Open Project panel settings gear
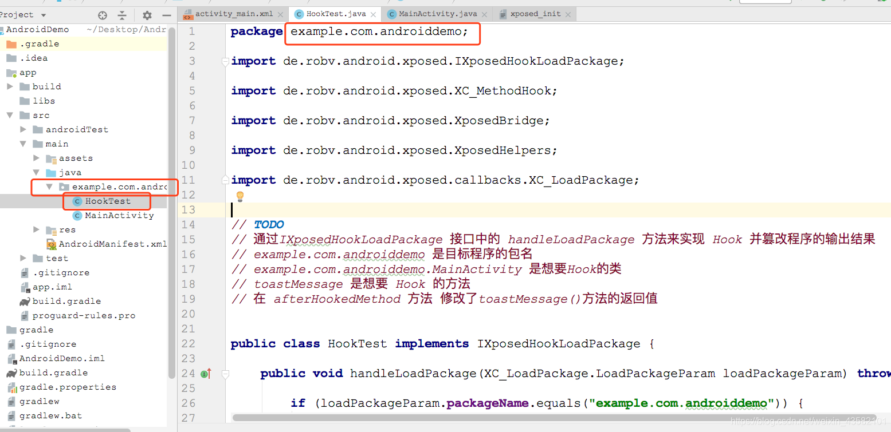 point(147,15)
